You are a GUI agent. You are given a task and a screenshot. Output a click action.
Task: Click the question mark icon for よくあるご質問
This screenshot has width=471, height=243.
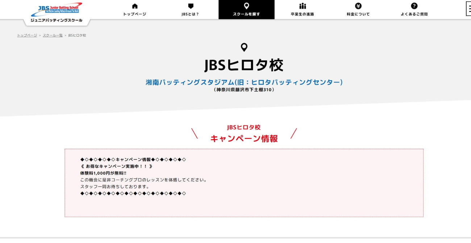coord(414,5)
